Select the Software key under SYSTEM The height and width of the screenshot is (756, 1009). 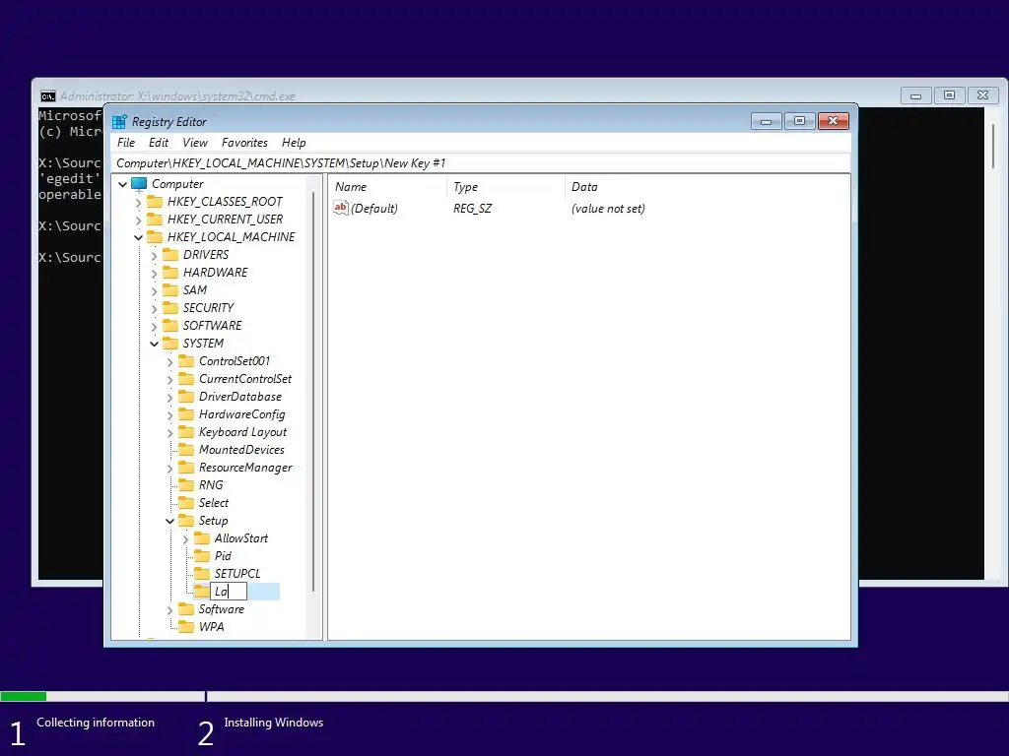[x=222, y=608]
